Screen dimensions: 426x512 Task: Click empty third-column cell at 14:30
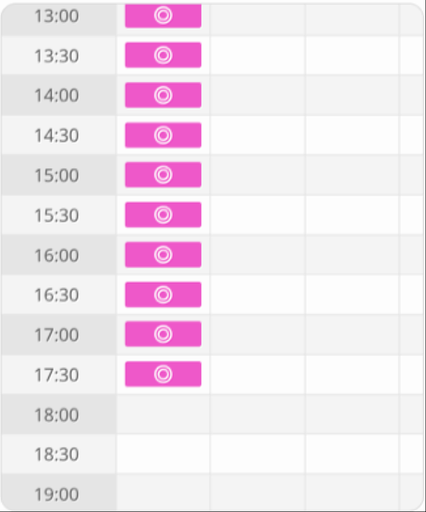coord(352,135)
